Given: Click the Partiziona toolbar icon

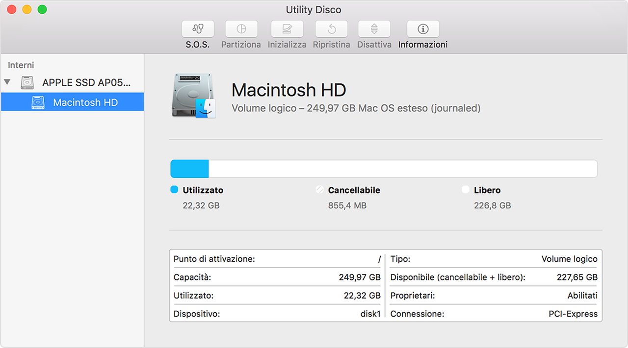Looking at the screenshot, I should [x=241, y=29].
